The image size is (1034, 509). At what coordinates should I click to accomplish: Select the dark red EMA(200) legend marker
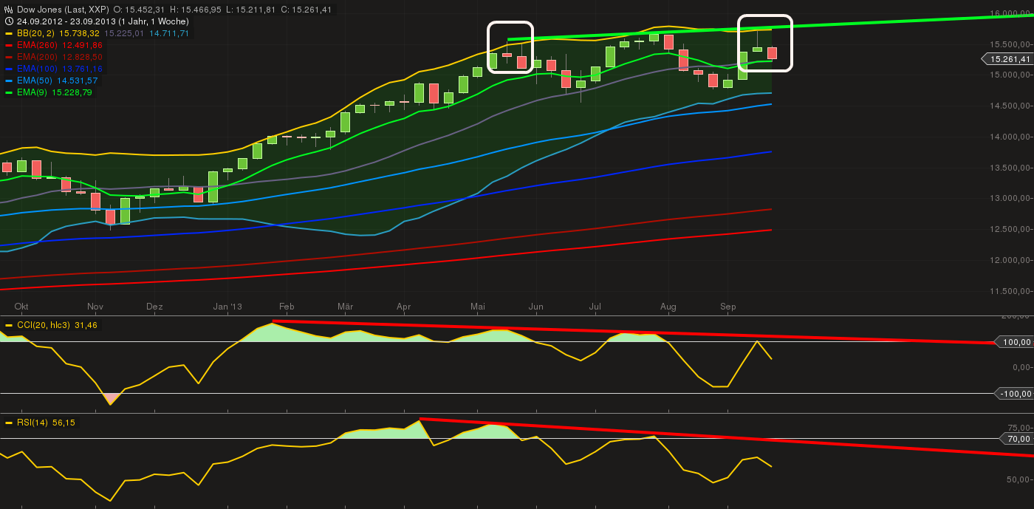9,57
